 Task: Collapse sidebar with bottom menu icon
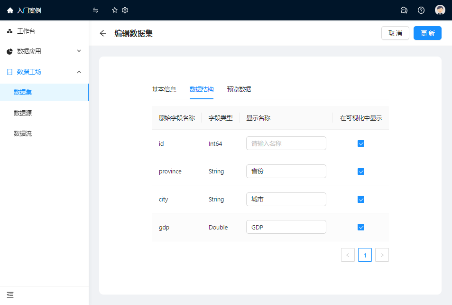pyautogui.click(x=10, y=295)
